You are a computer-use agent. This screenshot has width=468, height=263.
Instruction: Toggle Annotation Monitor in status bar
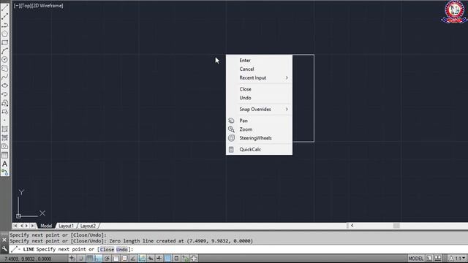pyautogui.click(x=194, y=258)
